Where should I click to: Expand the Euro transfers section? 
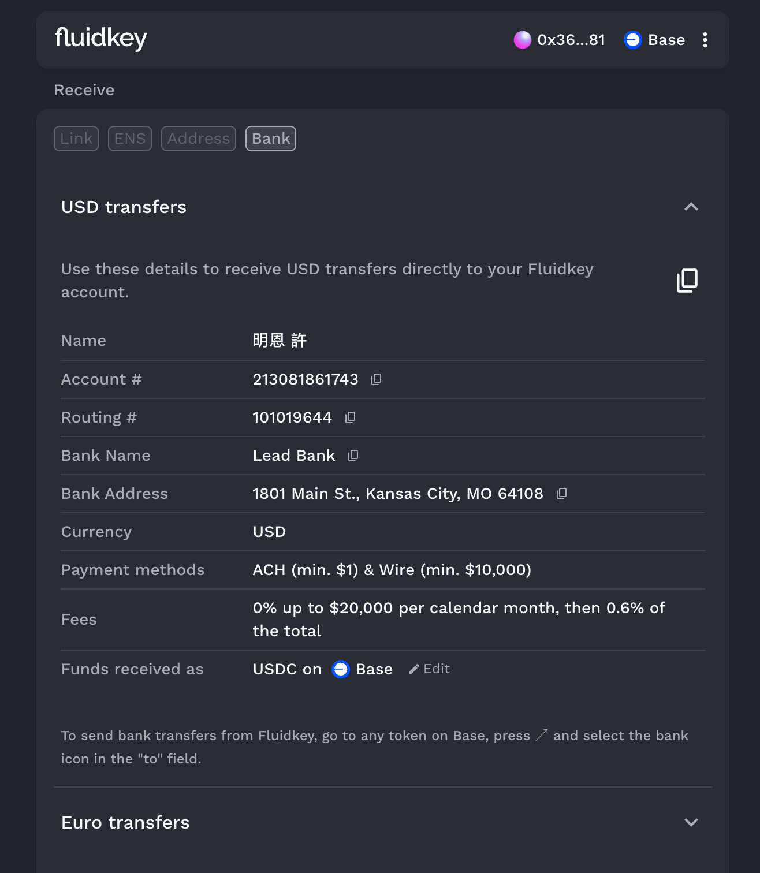coord(691,822)
